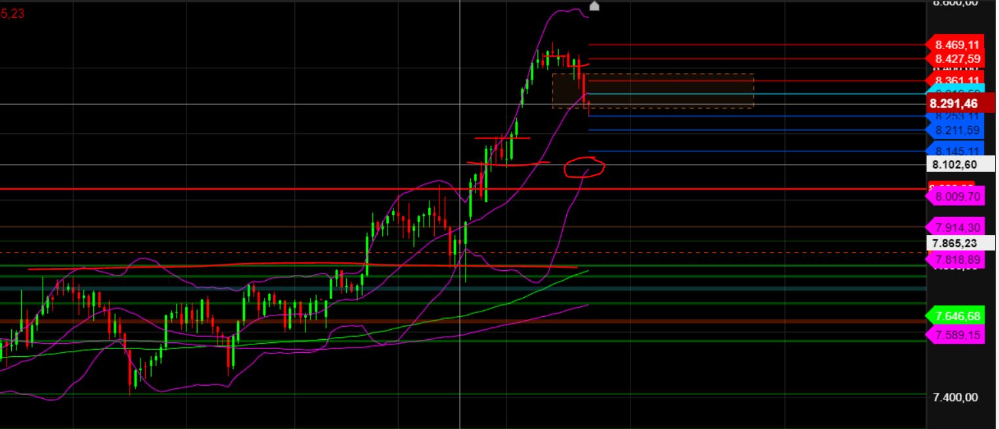Select the red circle annotation near the moving average

[x=585, y=169]
